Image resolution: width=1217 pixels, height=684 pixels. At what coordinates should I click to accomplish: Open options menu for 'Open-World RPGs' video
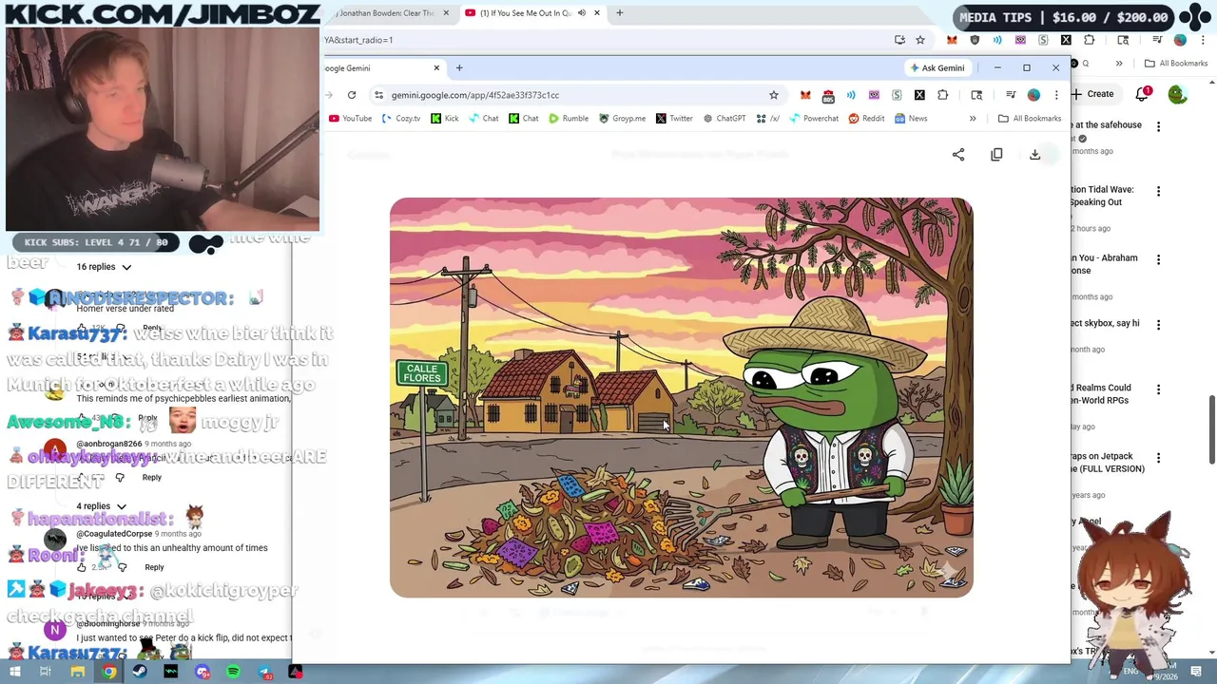(1158, 389)
